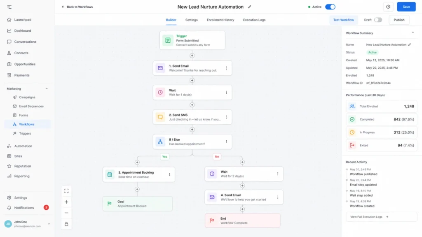Toggle the Draft switch
This screenshot has width=422, height=237.
point(378,20)
